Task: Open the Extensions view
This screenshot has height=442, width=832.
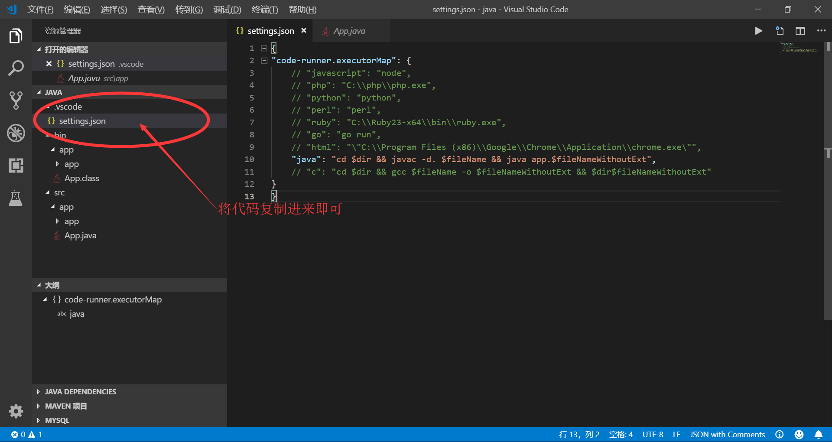Action: [x=16, y=165]
